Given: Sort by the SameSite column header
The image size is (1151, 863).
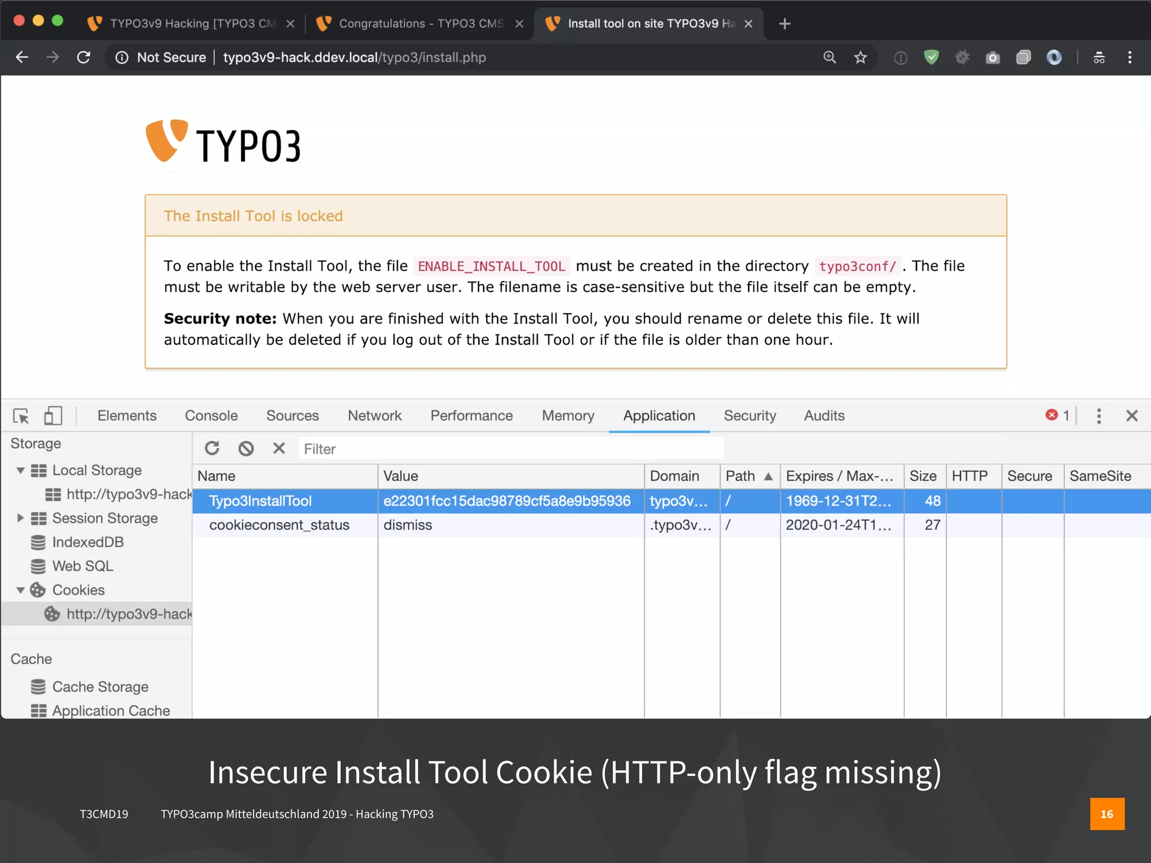Looking at the screenshot, I should (1107, 476).
